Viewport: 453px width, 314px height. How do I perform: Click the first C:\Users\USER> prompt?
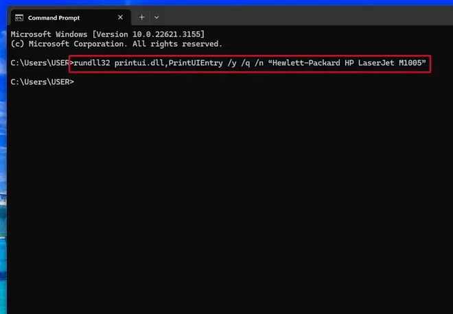[40, 63]
